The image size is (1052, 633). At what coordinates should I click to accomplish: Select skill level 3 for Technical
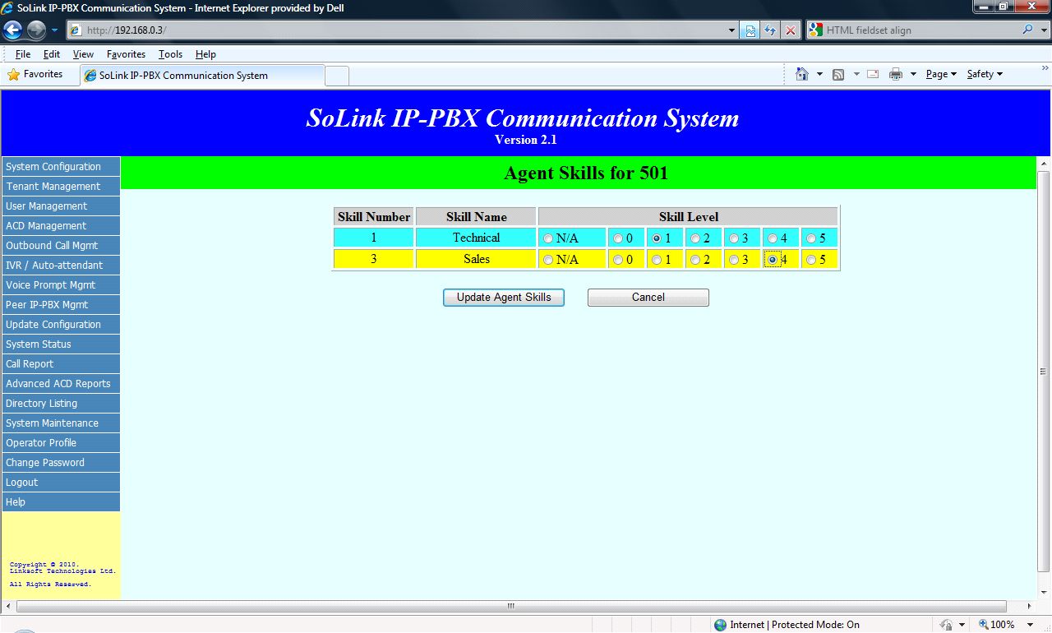734,238
